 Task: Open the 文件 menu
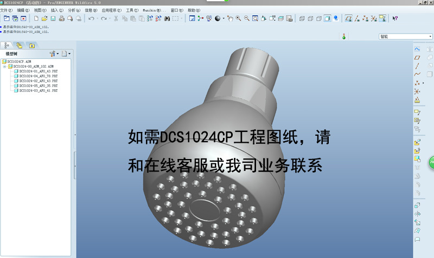(6, 10)
